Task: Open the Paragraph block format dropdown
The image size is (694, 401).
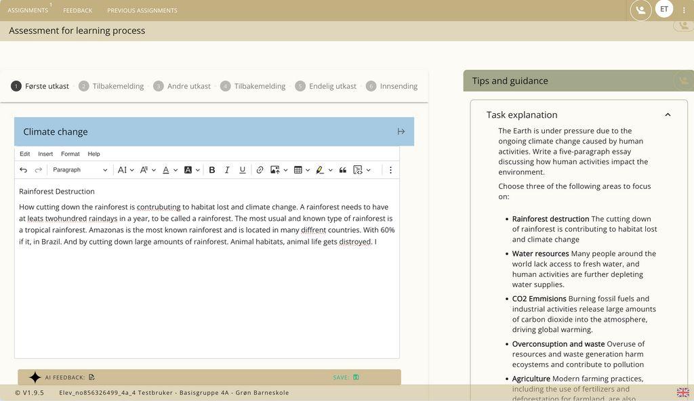Action: 80,170
